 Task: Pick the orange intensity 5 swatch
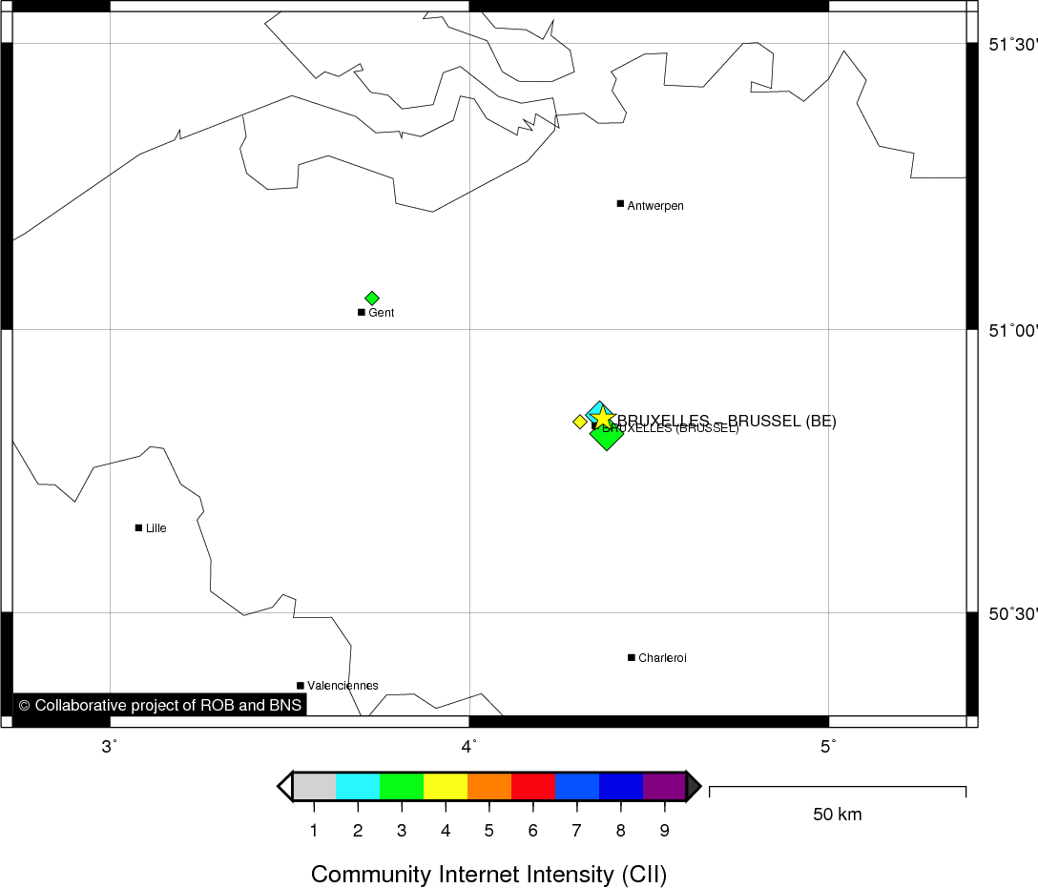(489, 786)
